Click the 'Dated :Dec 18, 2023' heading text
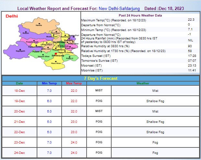 (164, 8)
